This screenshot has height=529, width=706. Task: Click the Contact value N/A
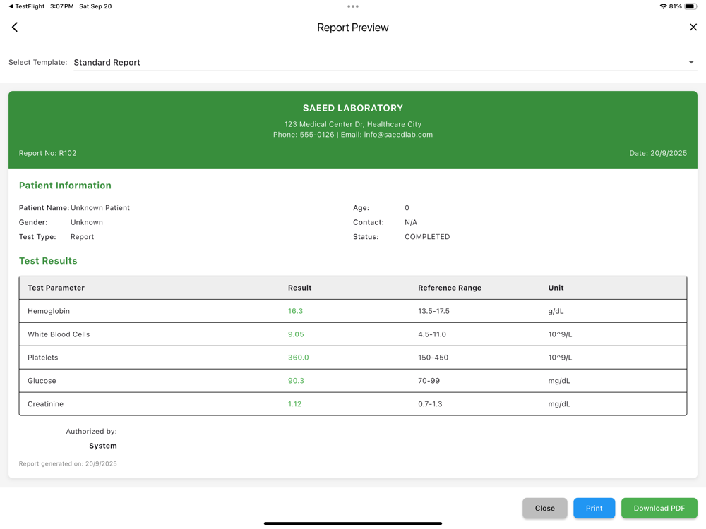pyautogui.click(x=411, y=222)
